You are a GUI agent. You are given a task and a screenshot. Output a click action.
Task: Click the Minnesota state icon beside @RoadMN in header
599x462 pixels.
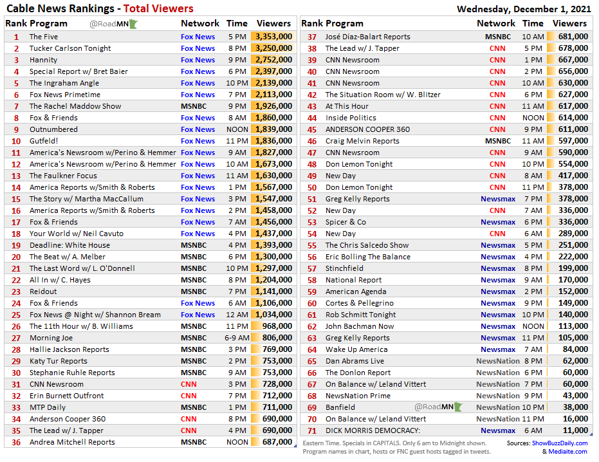point(133,24)
